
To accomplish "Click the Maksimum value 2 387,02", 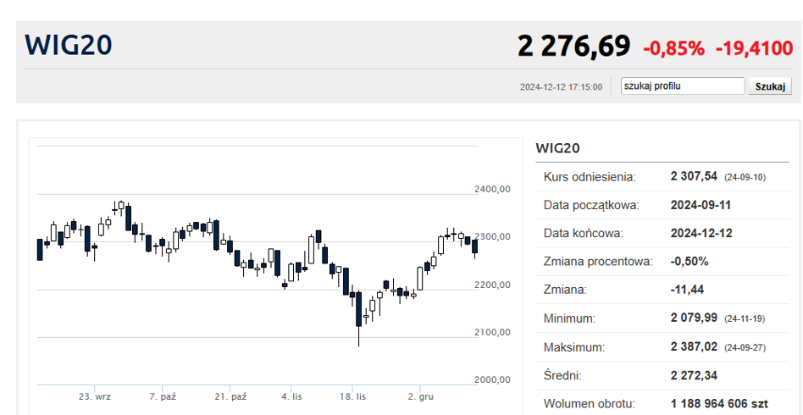I will tap(694, 347).
